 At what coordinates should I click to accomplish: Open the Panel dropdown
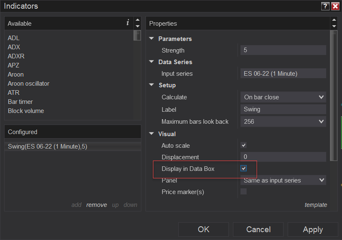[283, 180]
